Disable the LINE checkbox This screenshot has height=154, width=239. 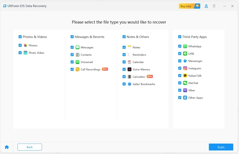[x=180, y=54]
